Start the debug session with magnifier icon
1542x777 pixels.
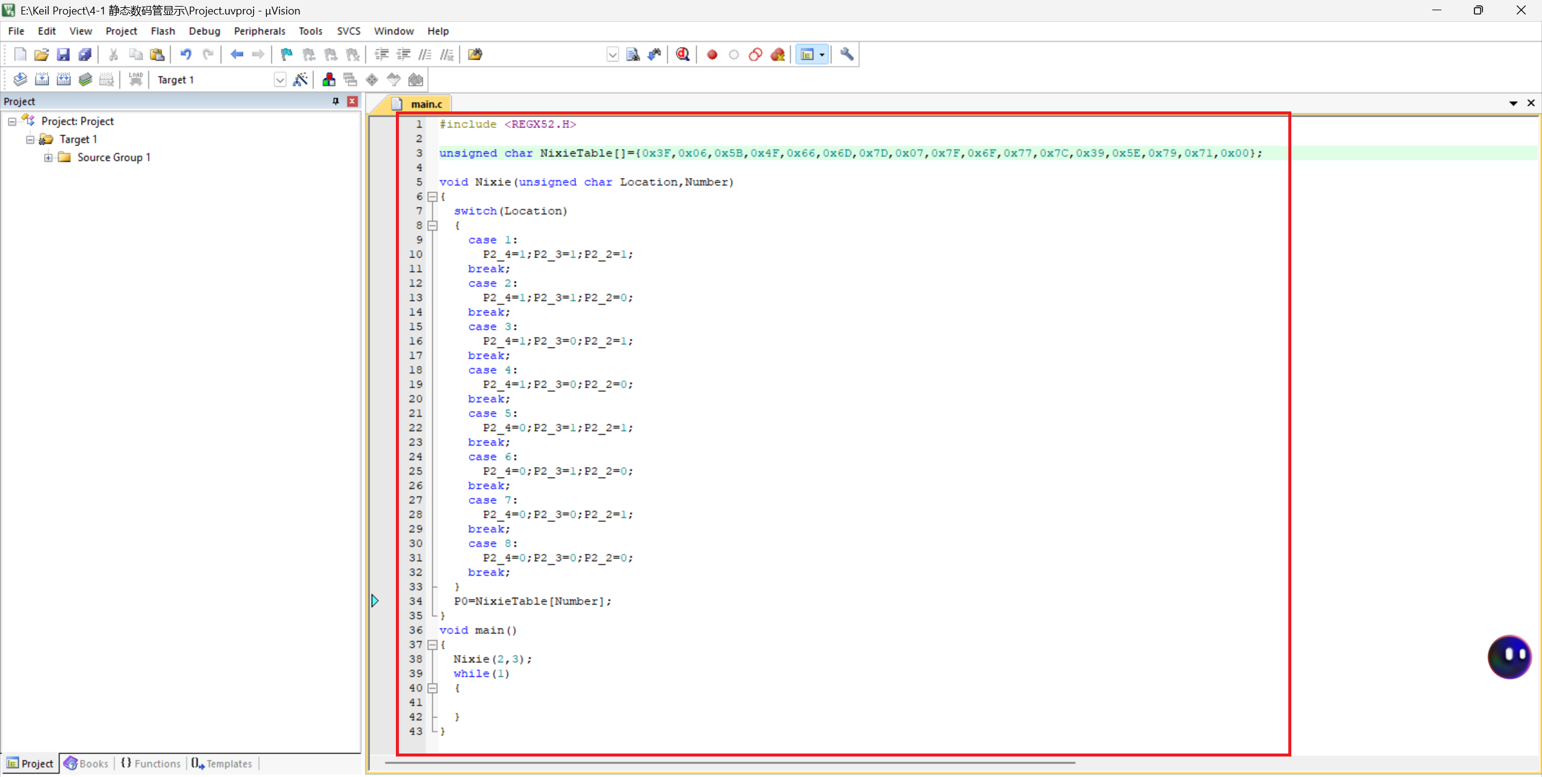[x=682, y=54]
